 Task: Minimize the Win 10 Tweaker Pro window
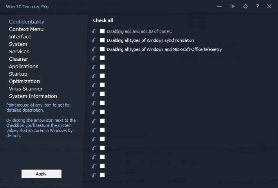pos(219,7)
